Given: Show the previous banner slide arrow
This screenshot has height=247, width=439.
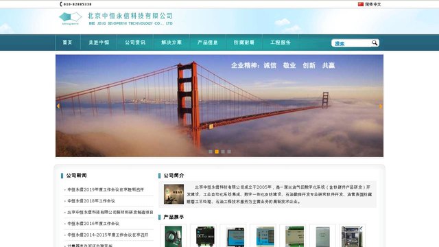Looking at the screenshot, I should click(x=58, y=106).
